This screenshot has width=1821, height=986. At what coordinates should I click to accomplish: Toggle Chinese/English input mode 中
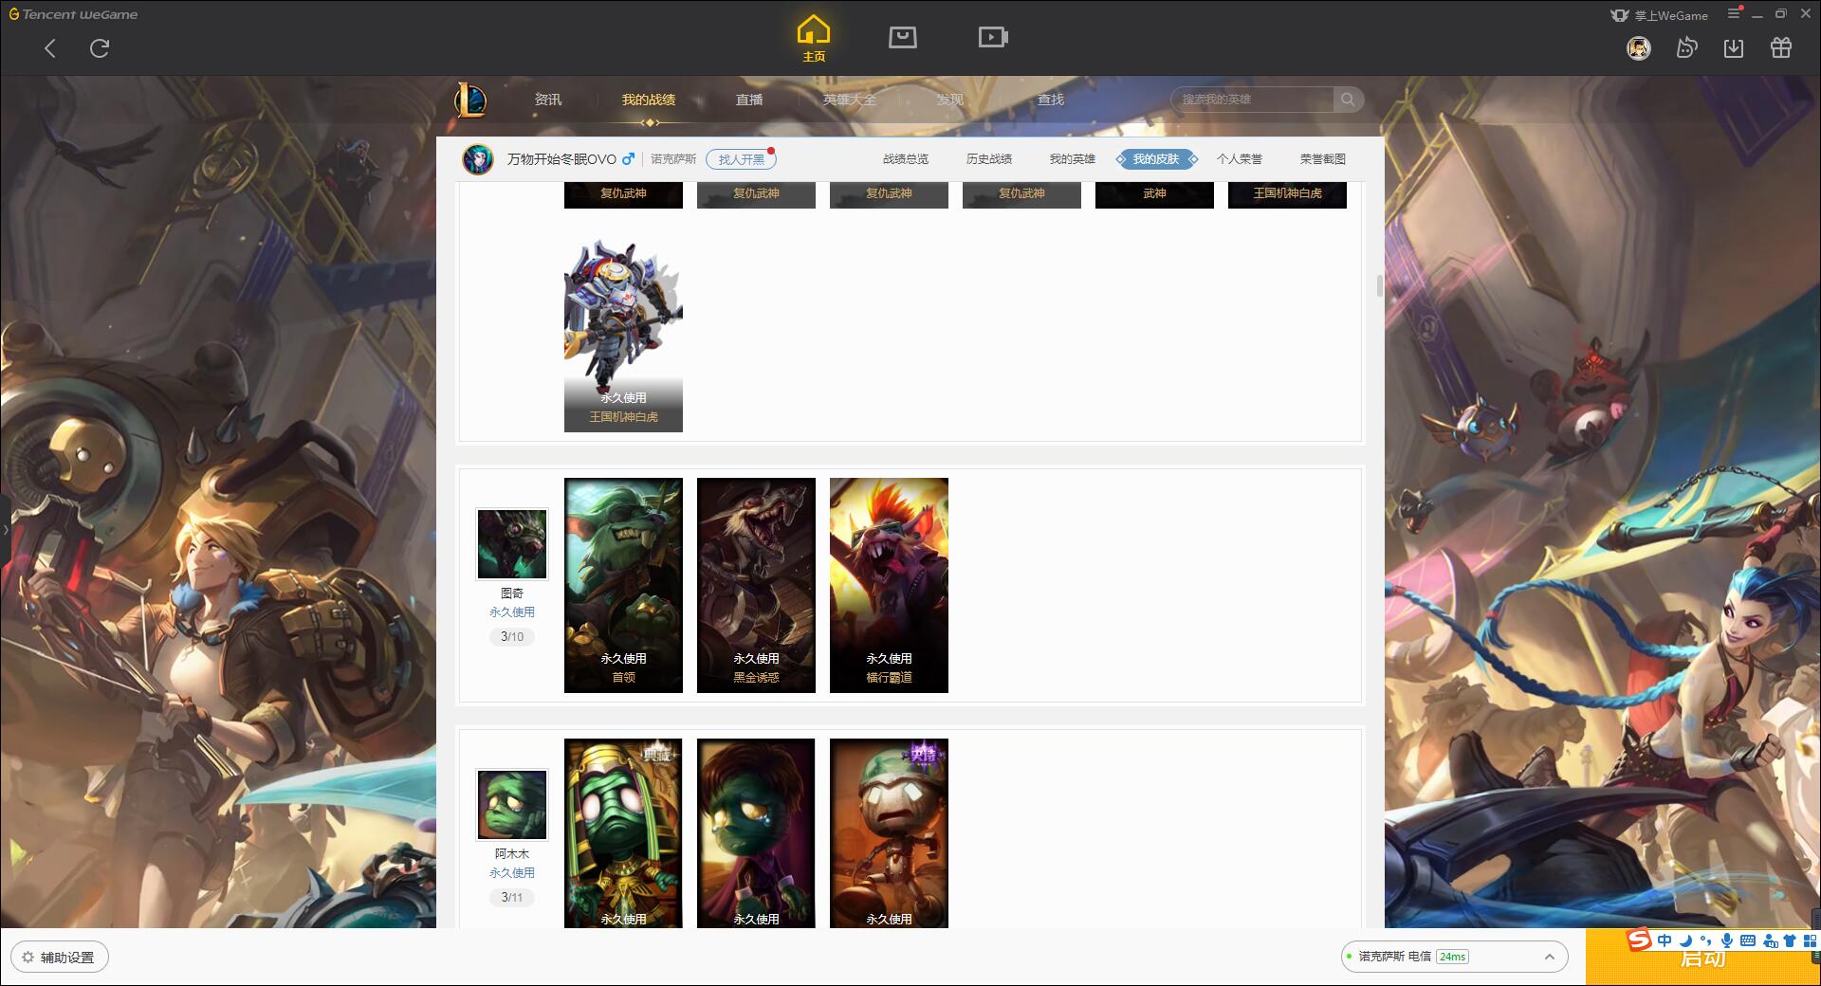click(x=1665, y=940)
